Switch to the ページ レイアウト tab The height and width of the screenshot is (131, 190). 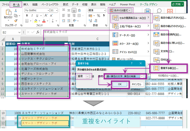50,5
